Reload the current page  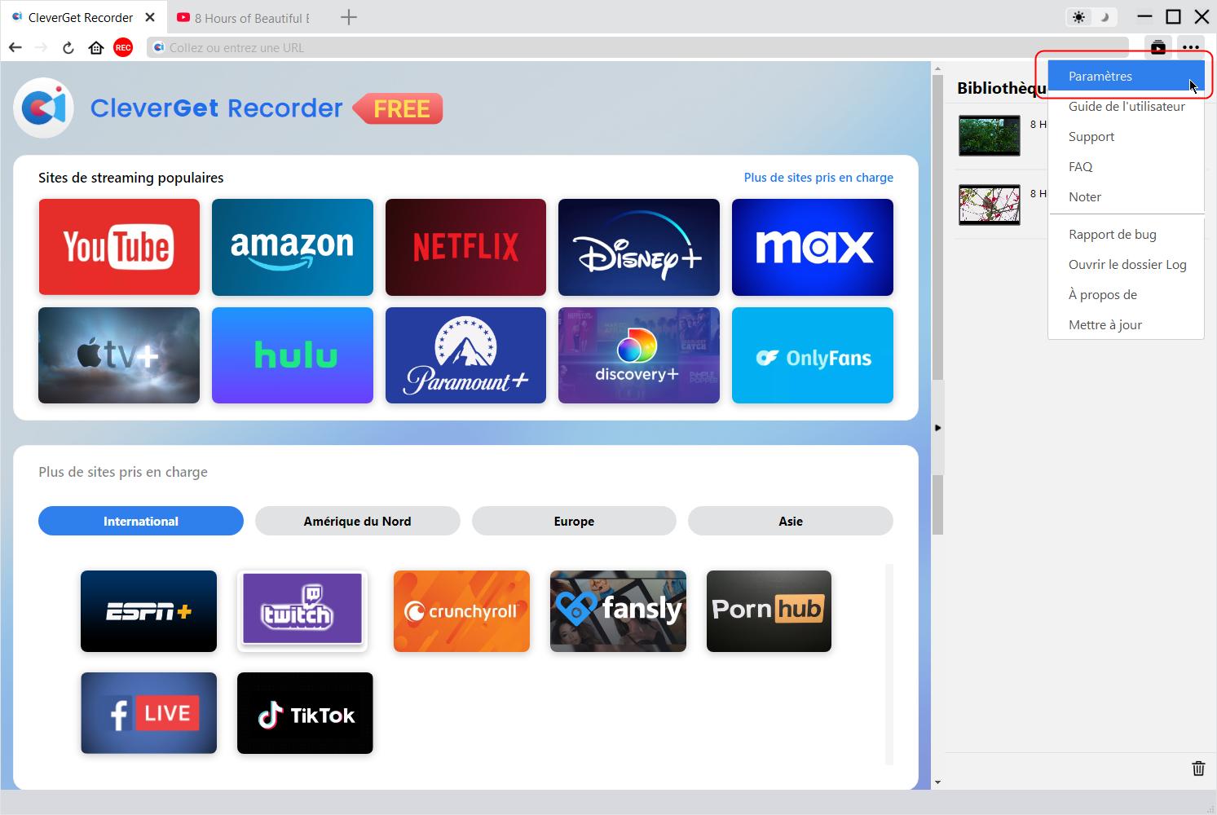click(68, 47)
